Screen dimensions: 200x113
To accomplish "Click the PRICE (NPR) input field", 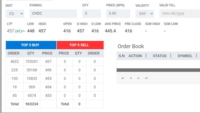I will [x=118, y=14].
